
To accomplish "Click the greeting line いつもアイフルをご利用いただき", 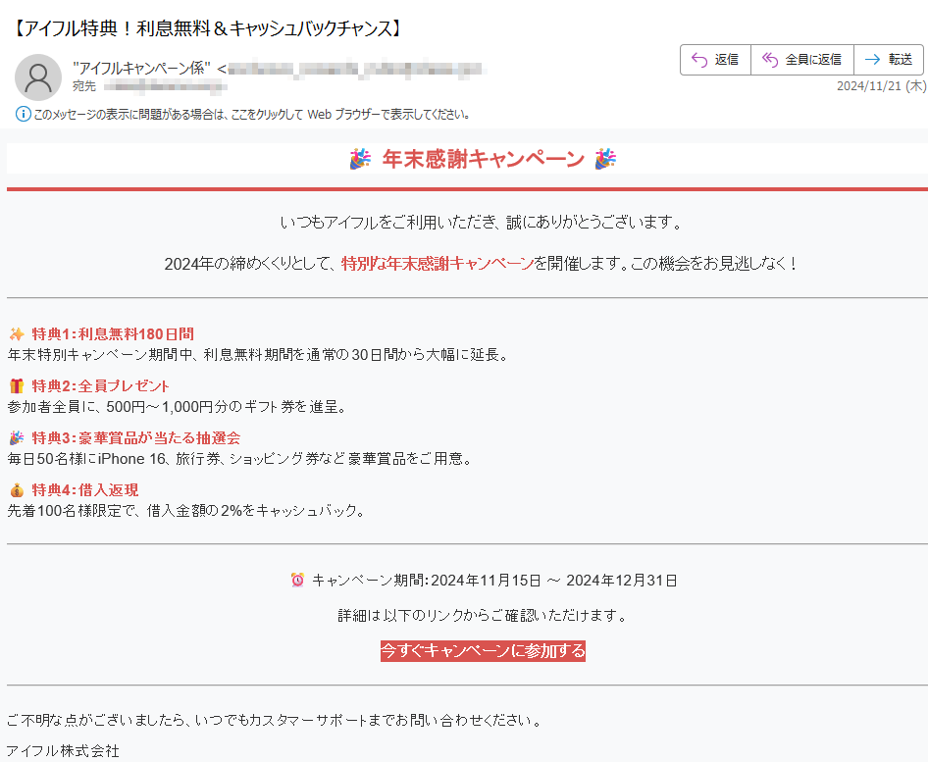I will pos(483,223).
